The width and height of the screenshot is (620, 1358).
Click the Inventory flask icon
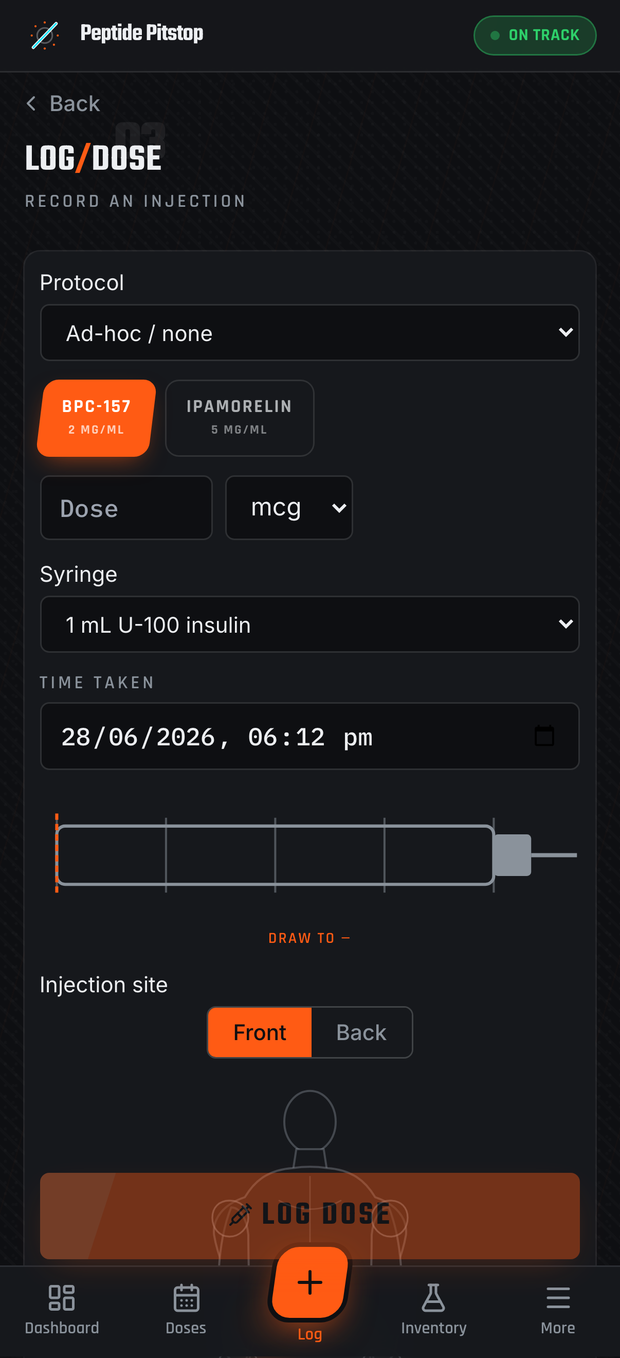point(433,1297)
